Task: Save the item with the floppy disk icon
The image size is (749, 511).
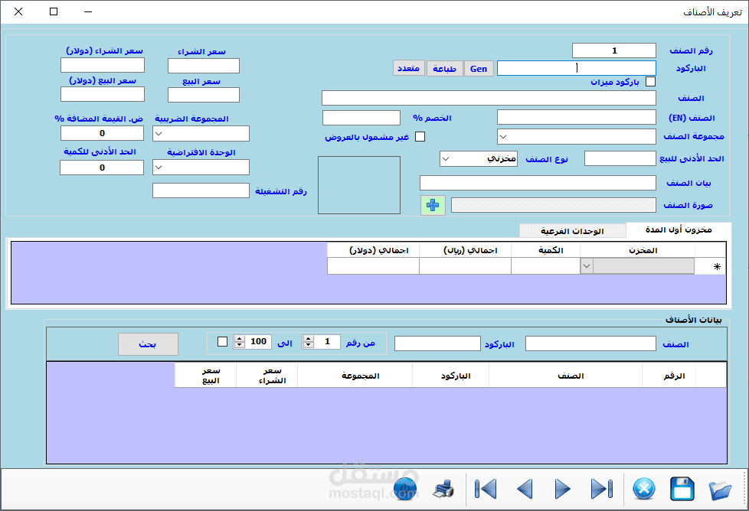Action: pos(682,489)
